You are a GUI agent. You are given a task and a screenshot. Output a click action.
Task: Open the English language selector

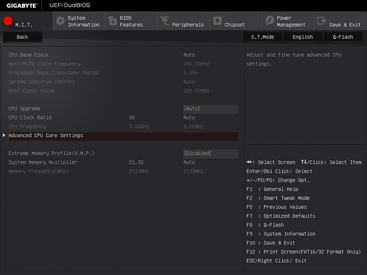tap(303, 37)
